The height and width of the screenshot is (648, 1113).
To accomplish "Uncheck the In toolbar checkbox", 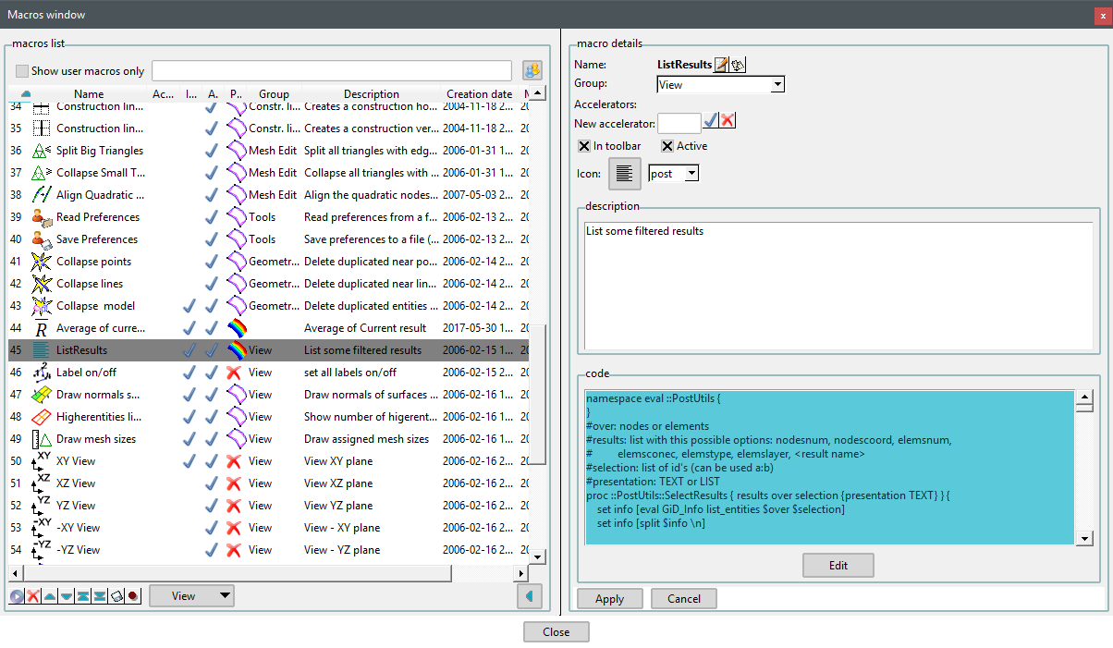I will [584, 146].
